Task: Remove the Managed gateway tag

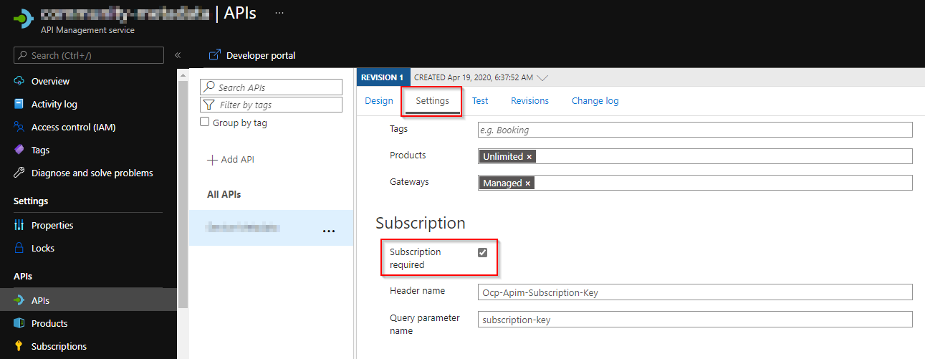Action: coord(528,183)
